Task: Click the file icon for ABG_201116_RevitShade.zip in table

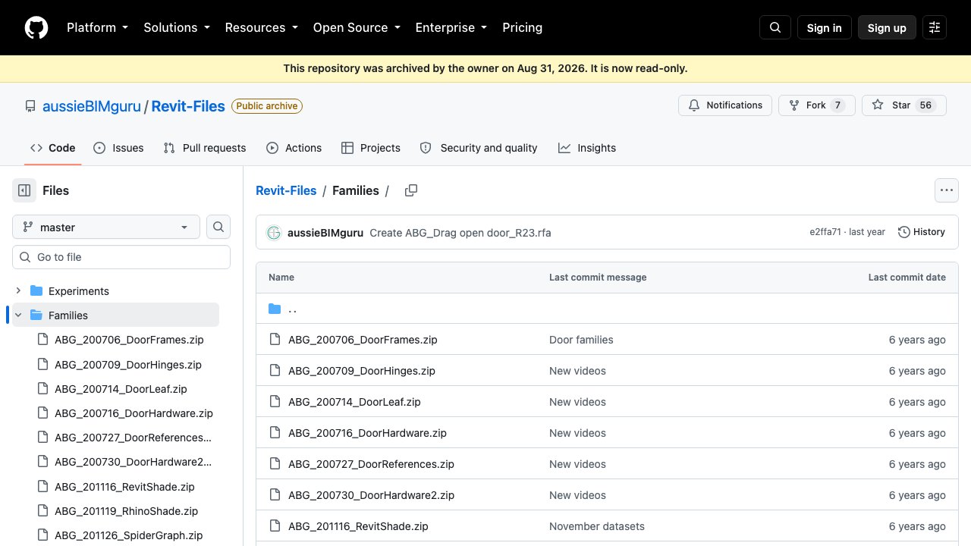Action: pyautogui.click(x=275, y=526)
